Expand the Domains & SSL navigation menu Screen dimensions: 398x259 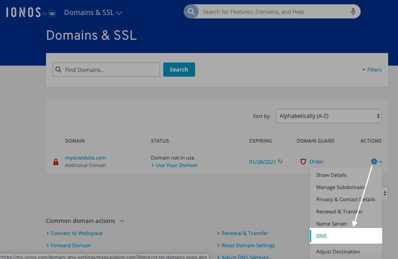coord(93,12)
